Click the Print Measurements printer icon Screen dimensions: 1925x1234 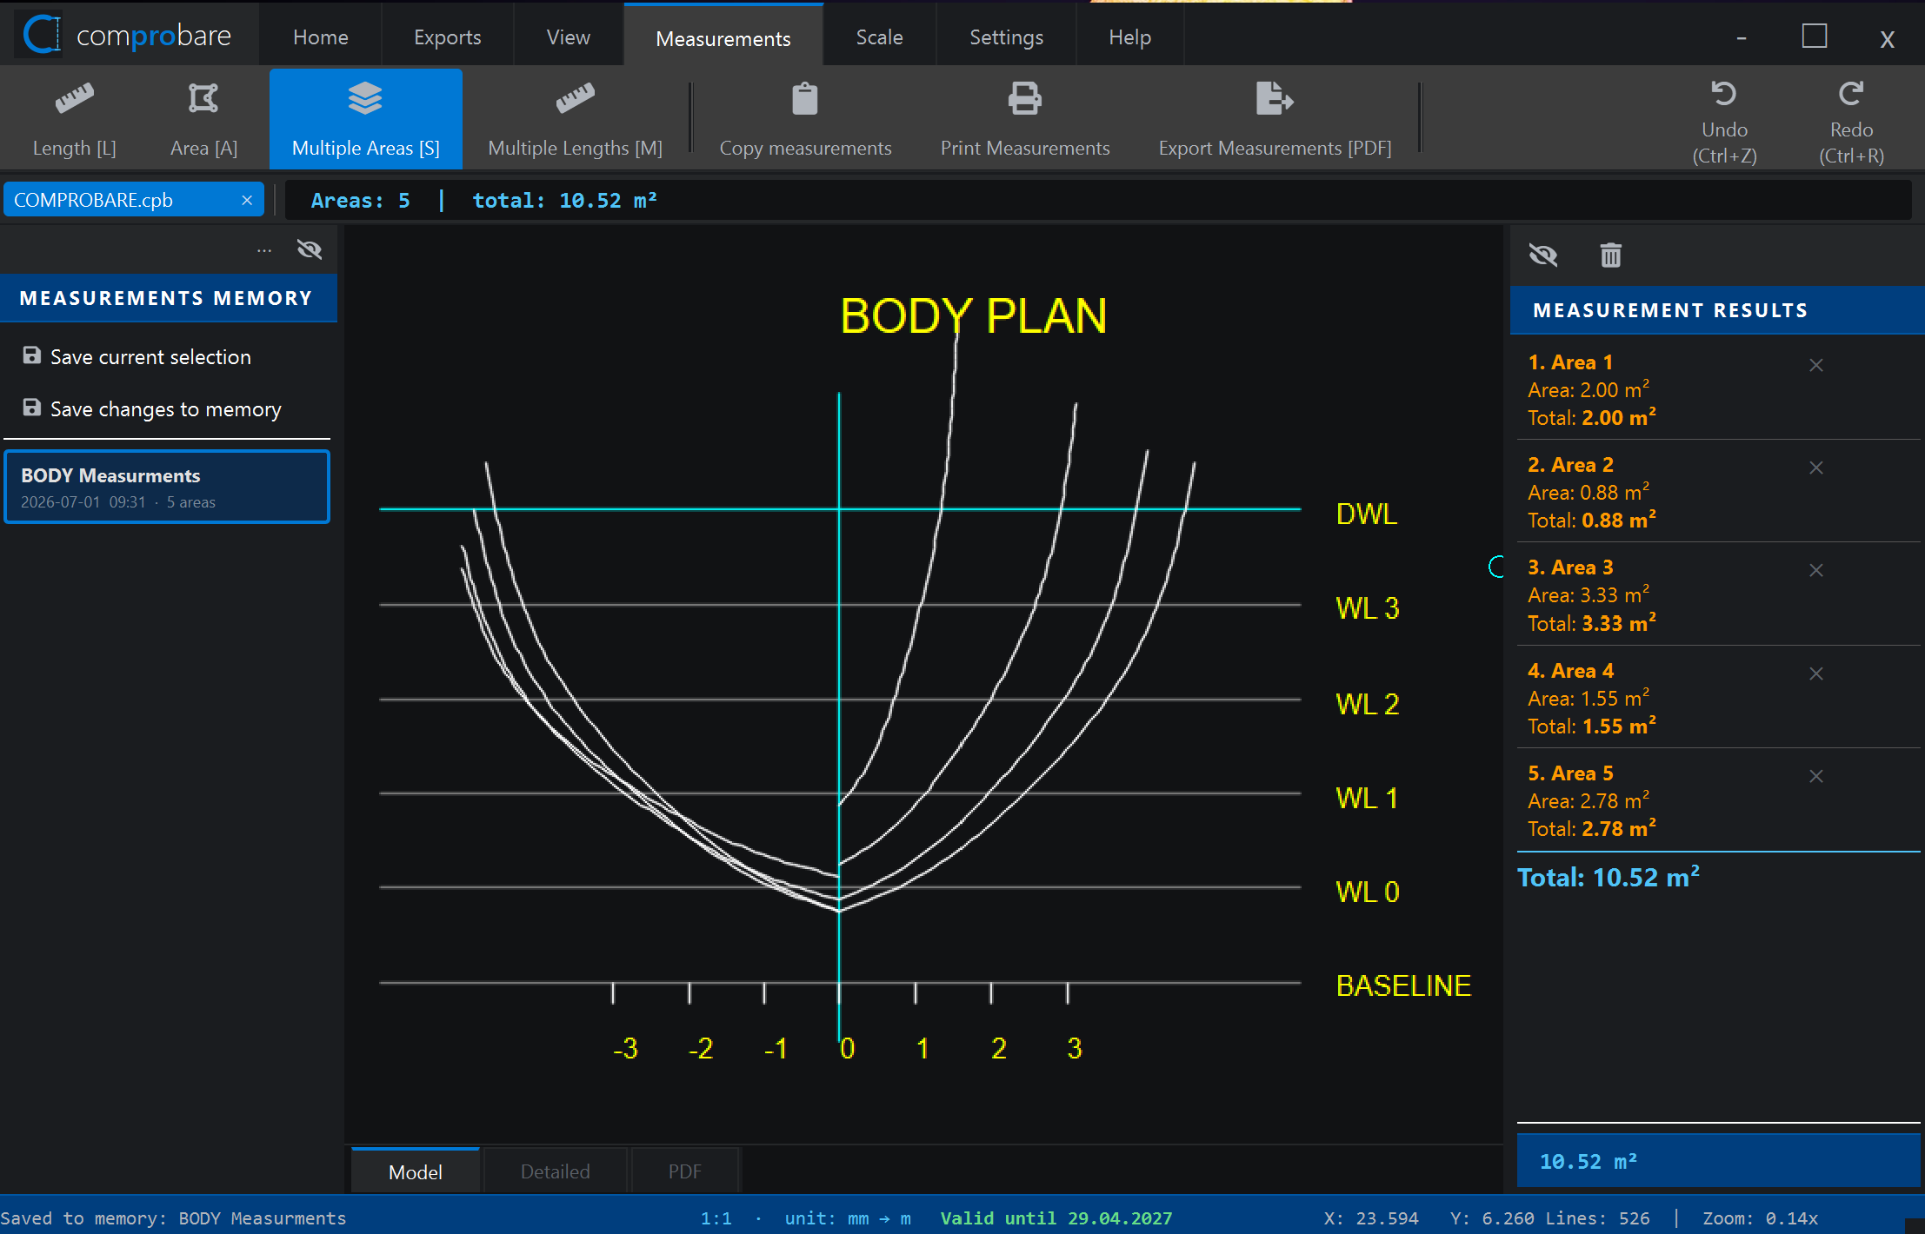(1024, 99)
